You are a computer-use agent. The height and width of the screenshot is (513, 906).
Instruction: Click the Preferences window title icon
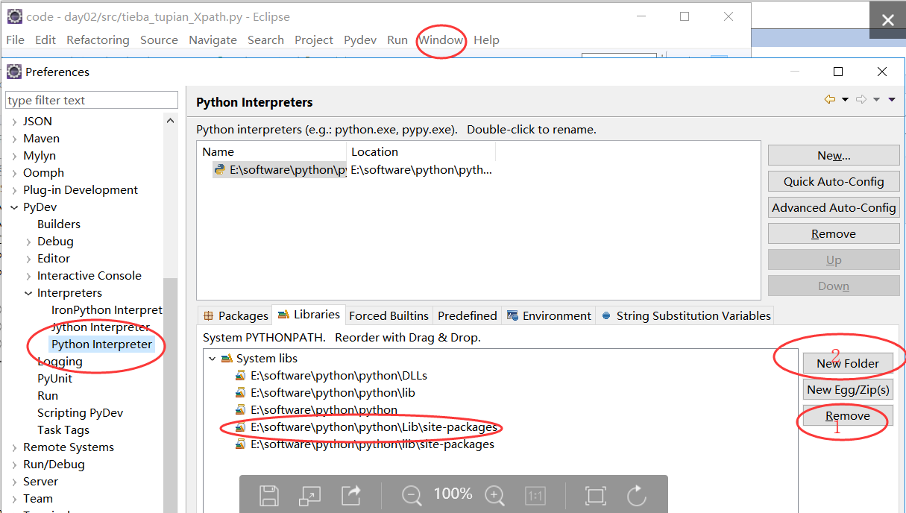pyautogui.click(x=14, y=72)
